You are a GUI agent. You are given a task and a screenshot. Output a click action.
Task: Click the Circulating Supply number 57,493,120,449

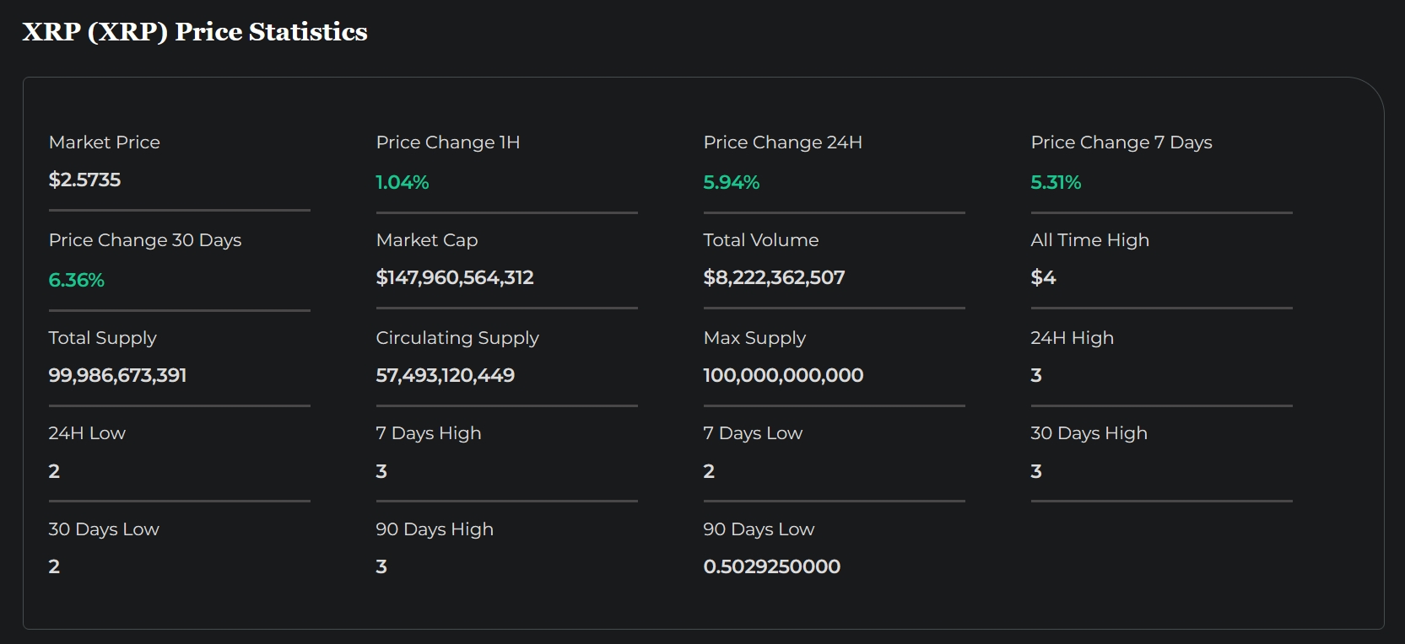[445, 375]
